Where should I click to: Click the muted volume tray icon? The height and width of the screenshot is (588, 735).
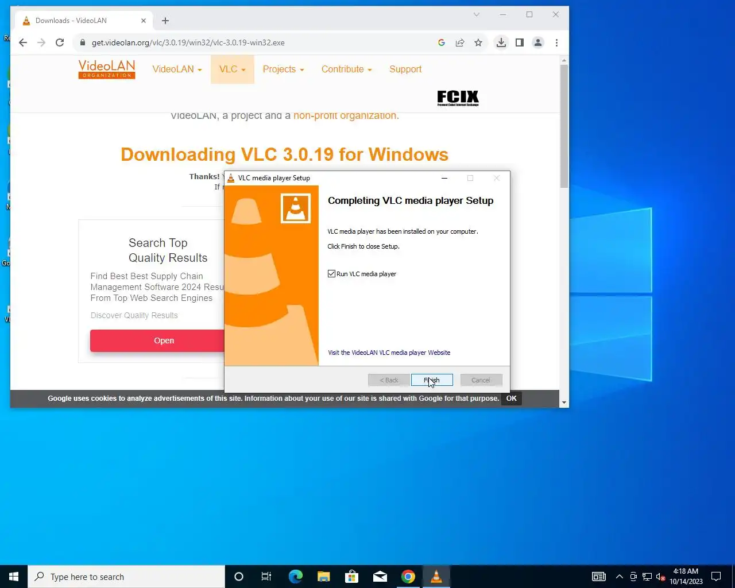tap(661, 577)
